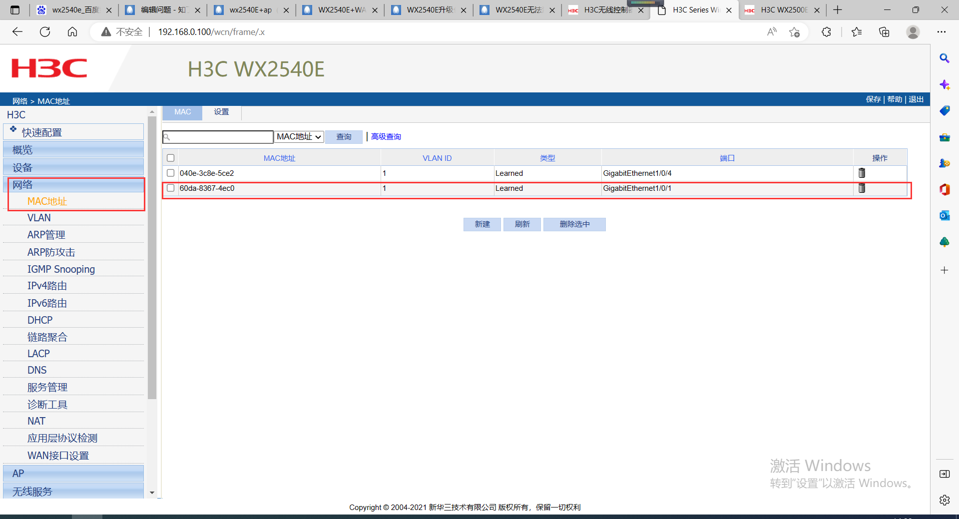This screenshot has height=519, width=959.
Task: Open the ARP管理 menu item
Action: point(46,235)
